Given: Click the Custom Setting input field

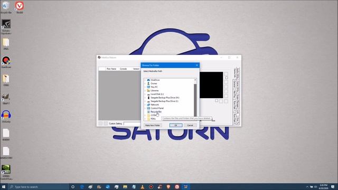Looking at the screenshot, I should (132, 123).
